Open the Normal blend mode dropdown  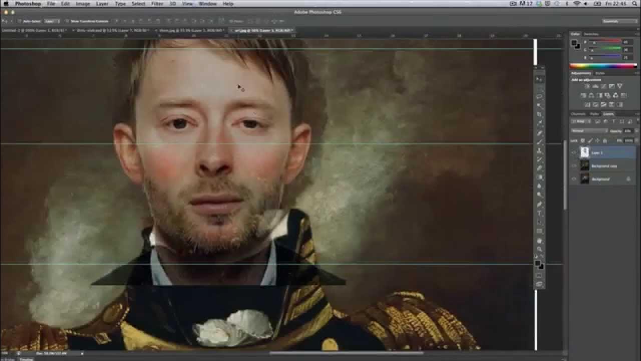[x=589, y=131]
